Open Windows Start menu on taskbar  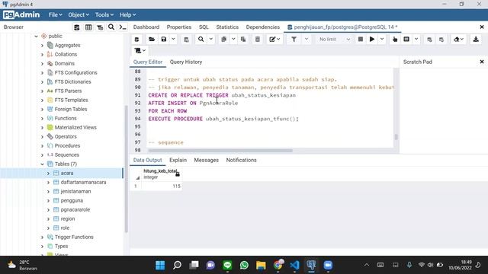point(160,265)
